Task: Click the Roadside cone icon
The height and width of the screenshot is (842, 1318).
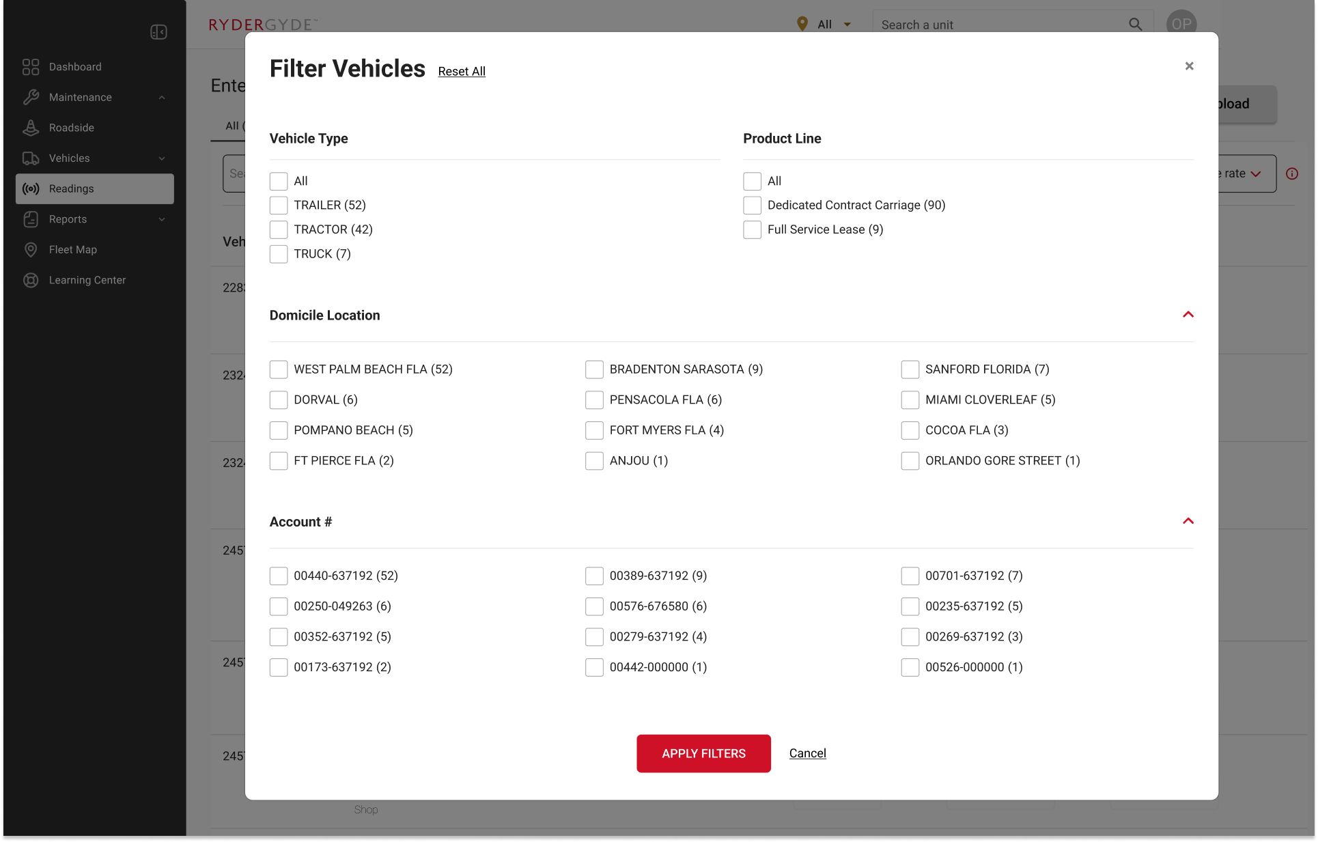Action: [x=31, y=128]
